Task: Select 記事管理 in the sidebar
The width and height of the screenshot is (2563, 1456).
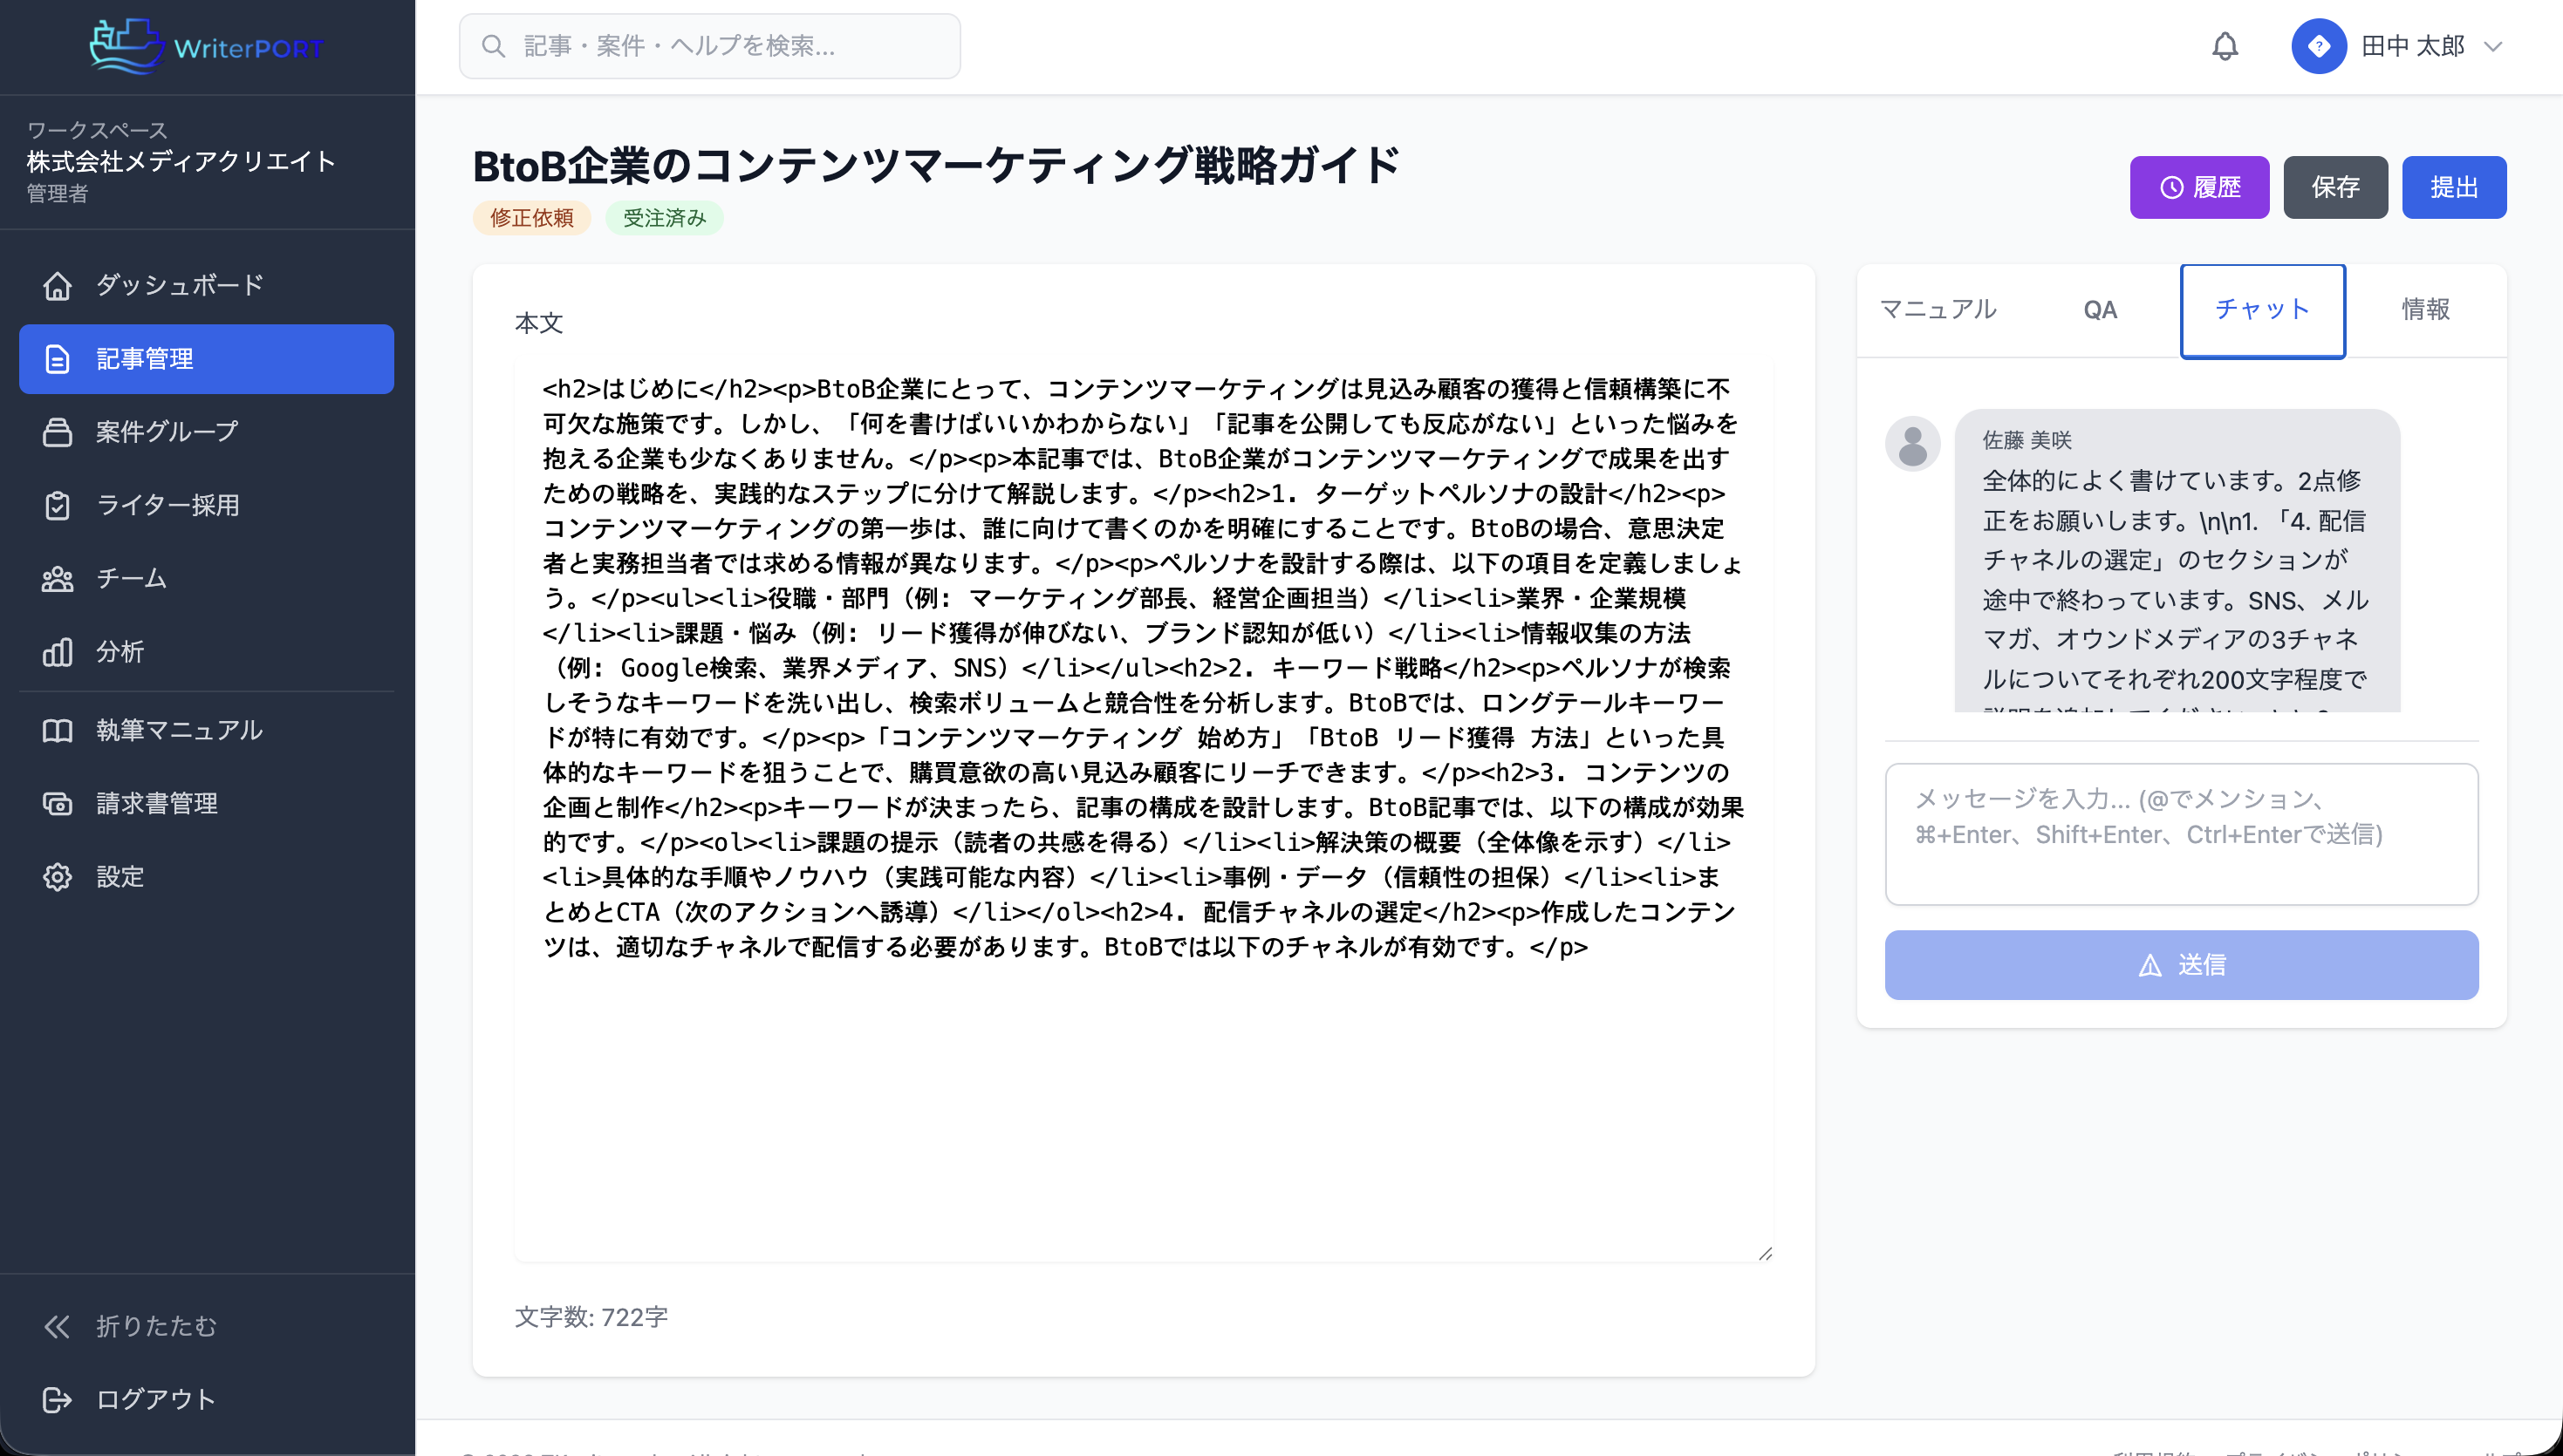Action: click(206, 359)
